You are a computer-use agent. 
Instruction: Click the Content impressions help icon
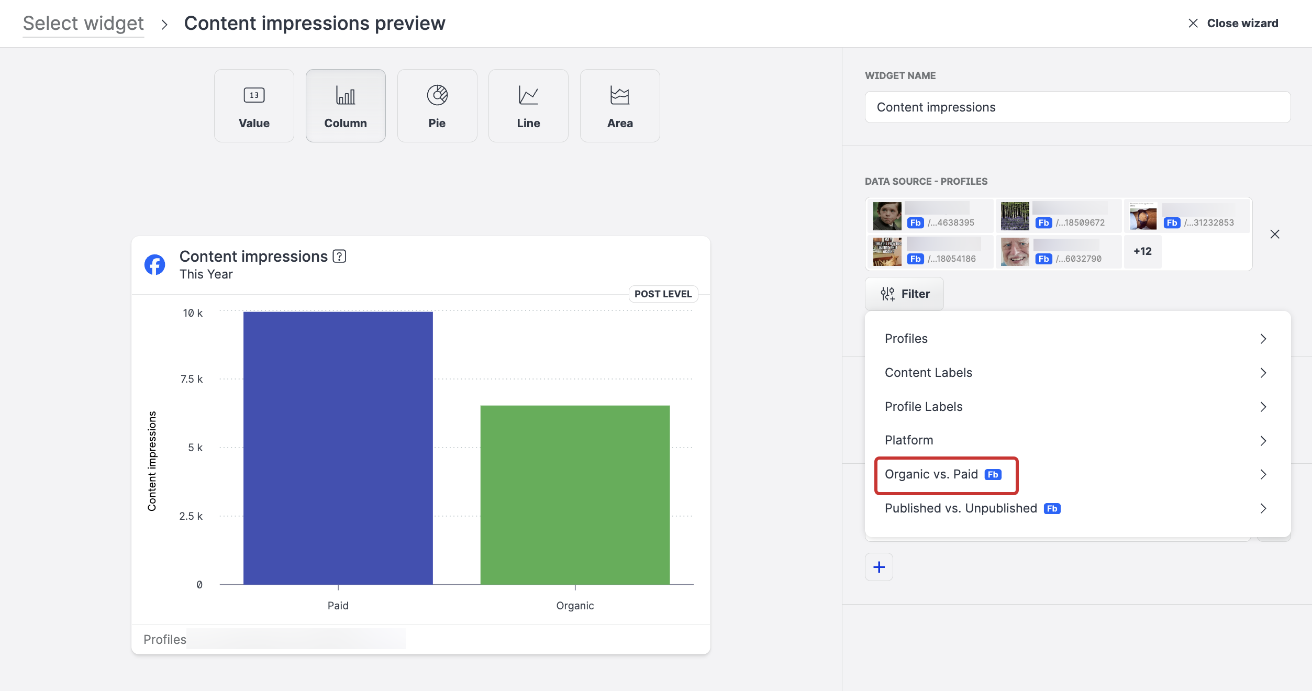pyautogui.click(x=339, y=257)
